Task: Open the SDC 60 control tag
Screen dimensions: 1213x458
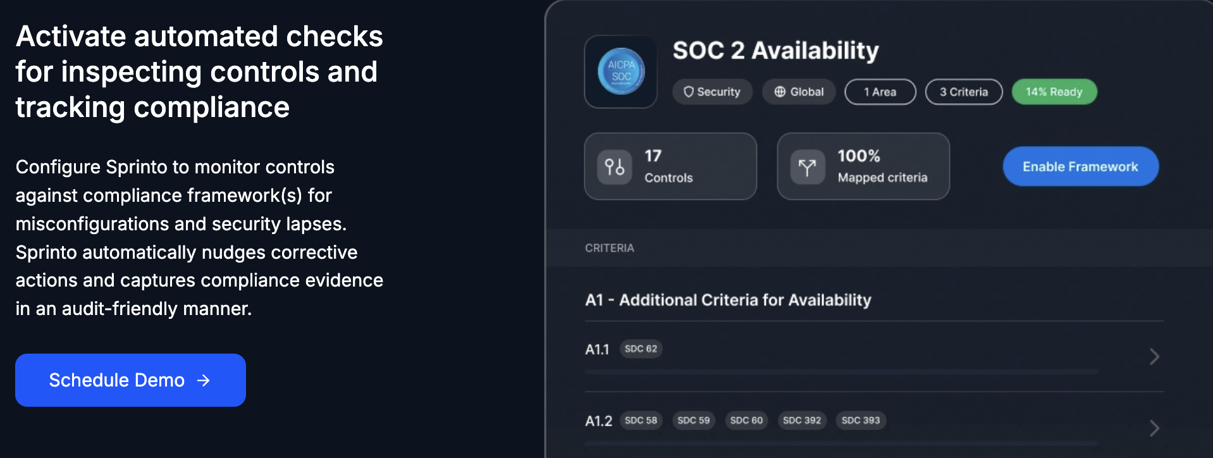Action: [746, 420]
